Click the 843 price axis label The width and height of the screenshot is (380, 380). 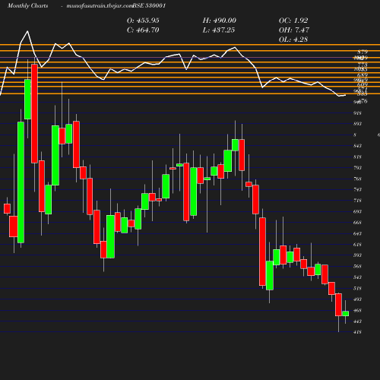coord(357,146)
